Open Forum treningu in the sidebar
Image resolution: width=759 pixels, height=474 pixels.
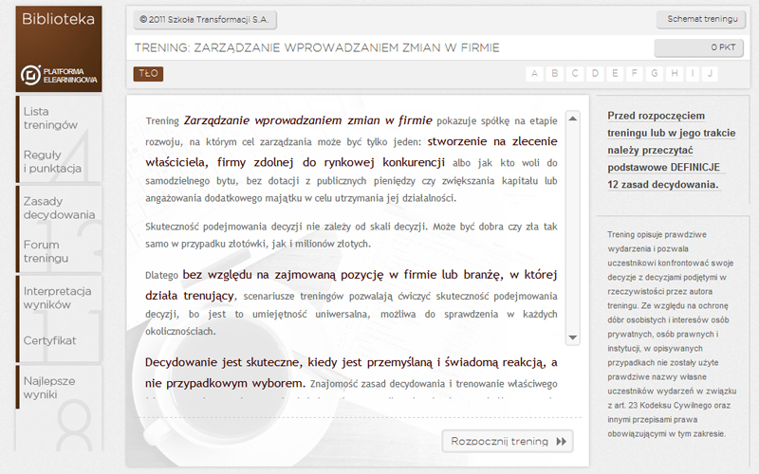[x=46, y=251]
